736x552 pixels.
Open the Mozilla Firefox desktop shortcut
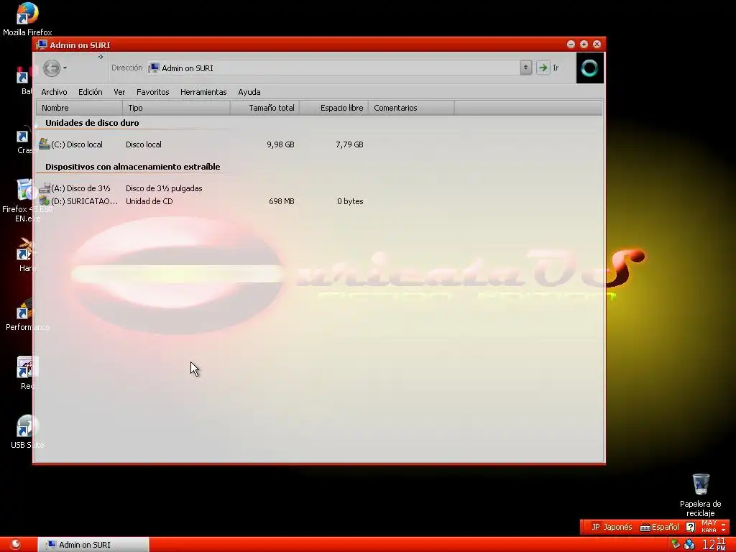27,14
